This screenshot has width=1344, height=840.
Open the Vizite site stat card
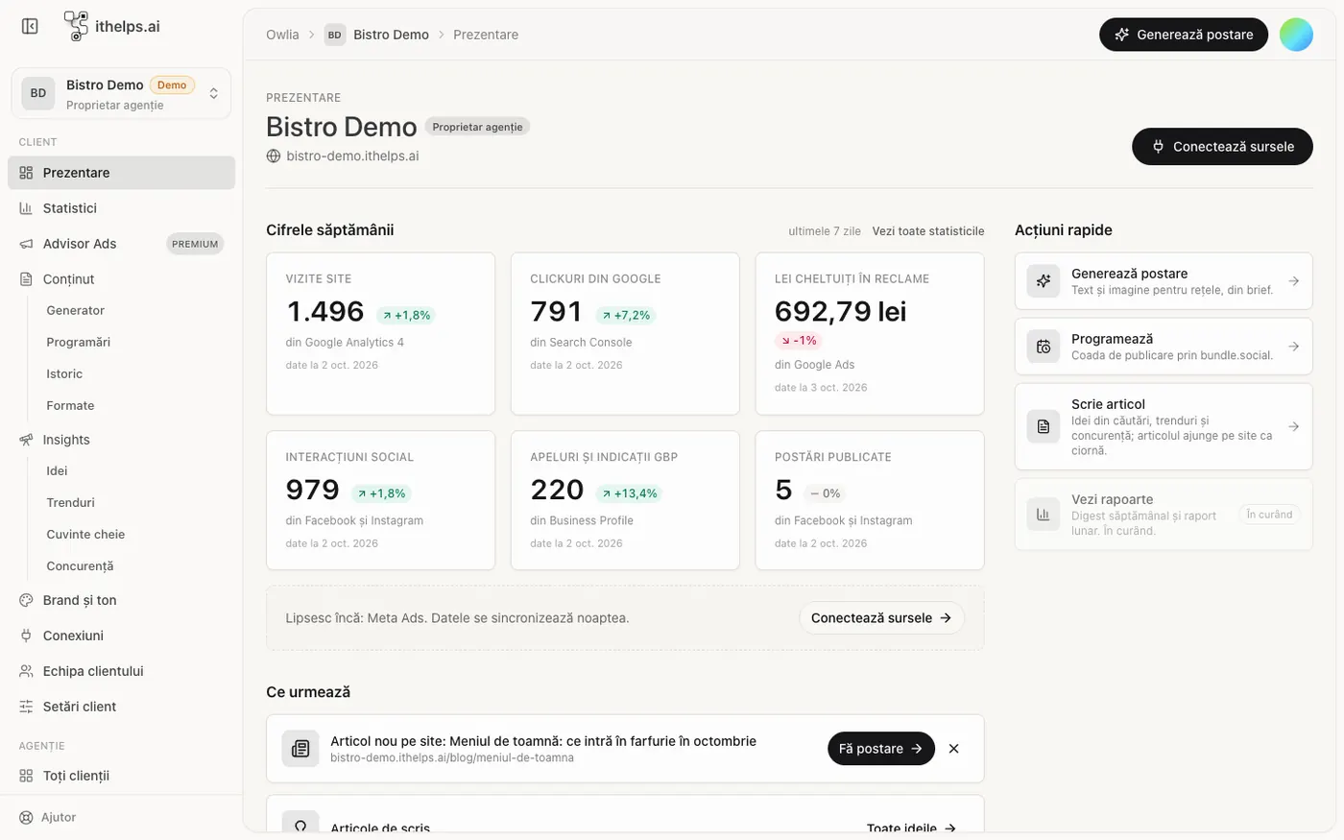pyautogui.click(x=380, y=334)
